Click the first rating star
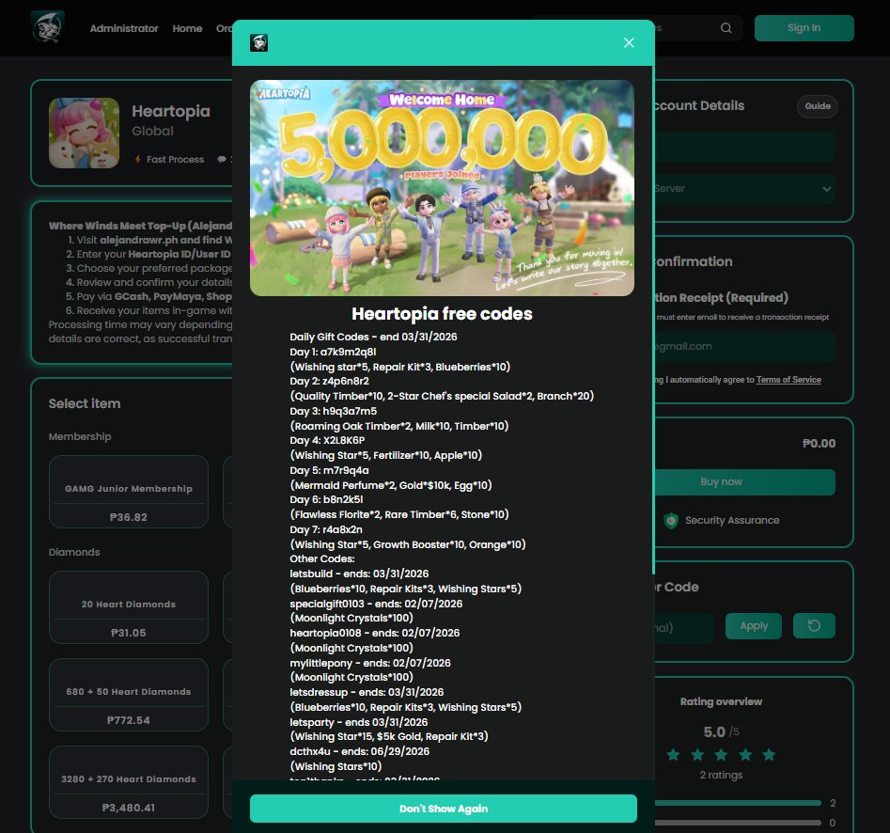This screenshot has height=833, width=890. (673, 755)
